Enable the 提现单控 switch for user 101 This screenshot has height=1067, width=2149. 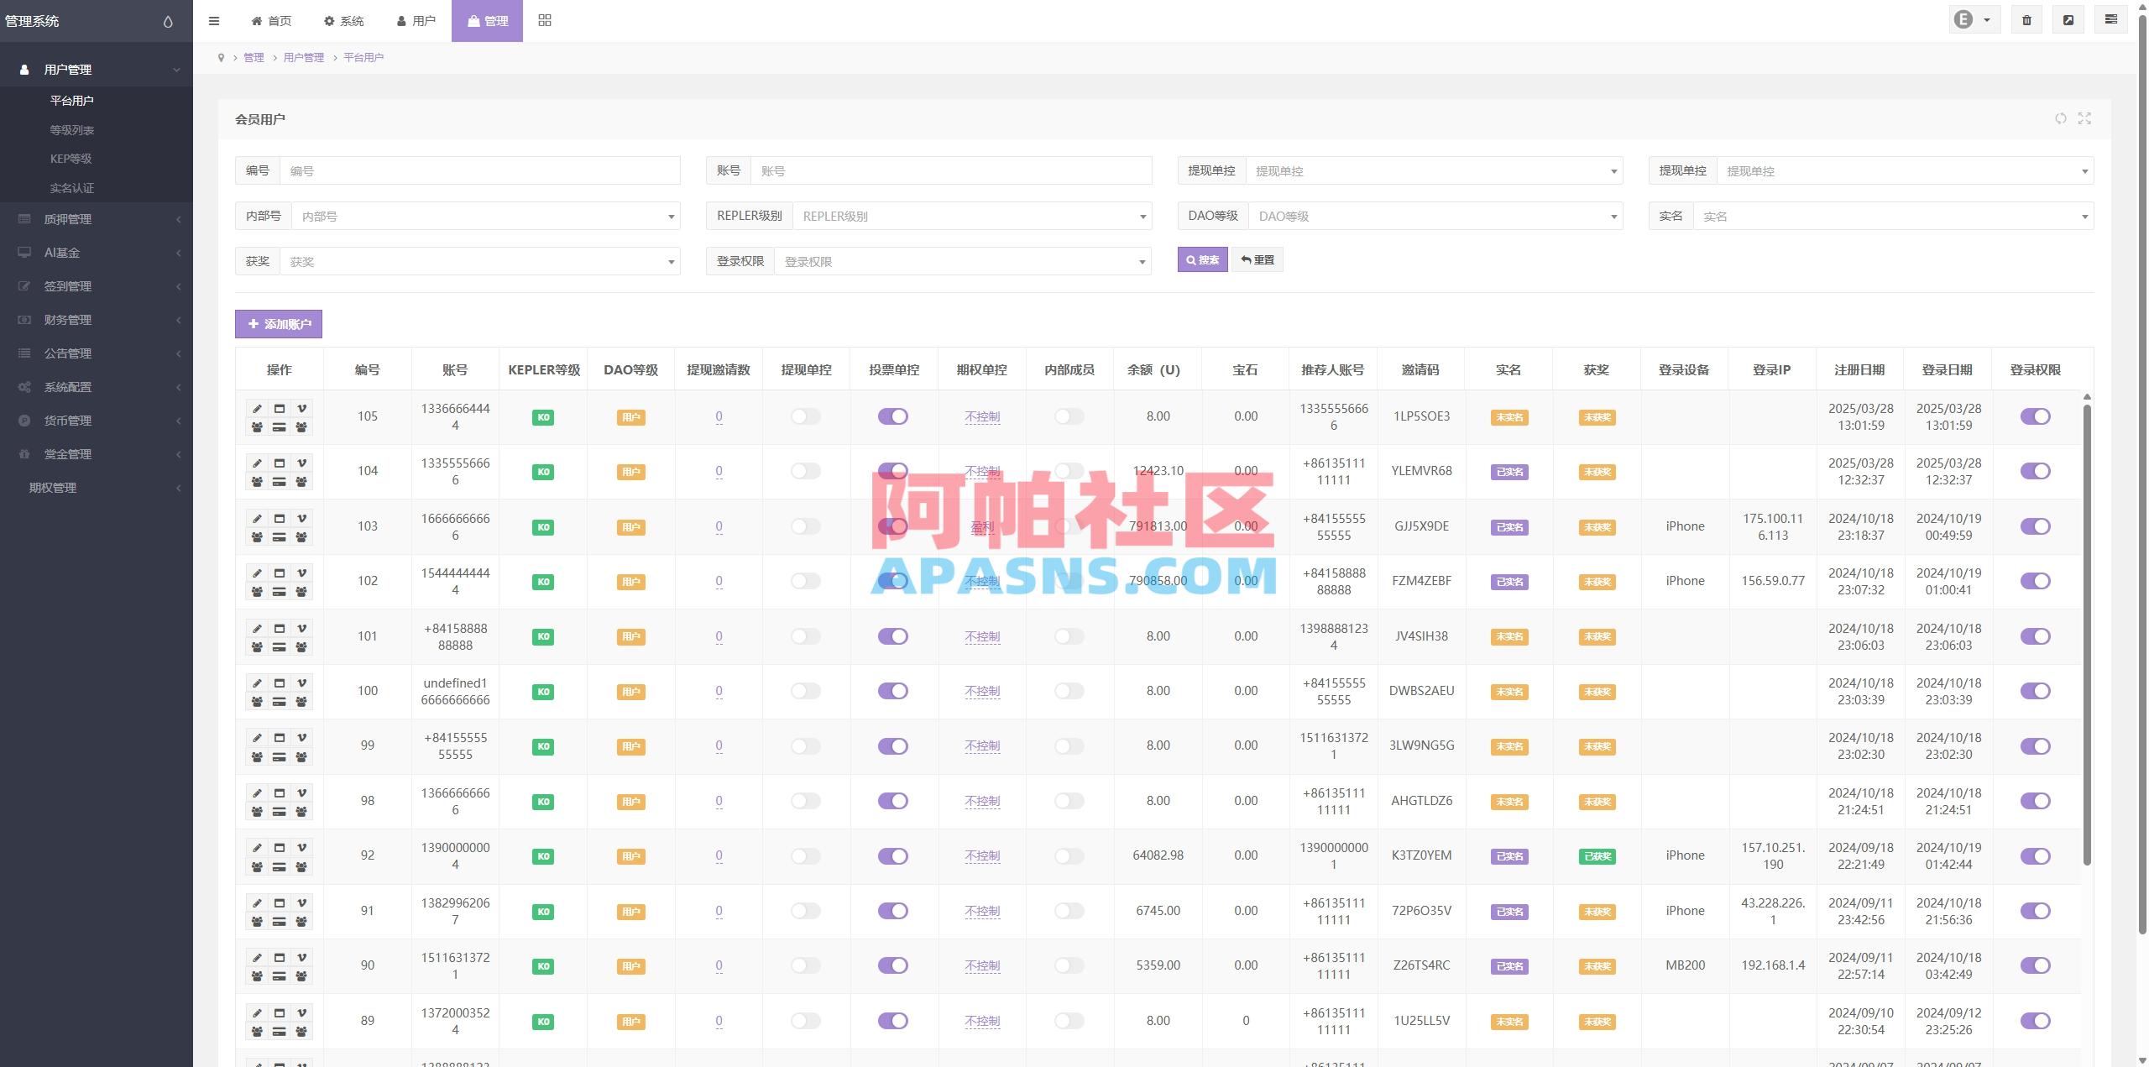(x=805, y=636)
